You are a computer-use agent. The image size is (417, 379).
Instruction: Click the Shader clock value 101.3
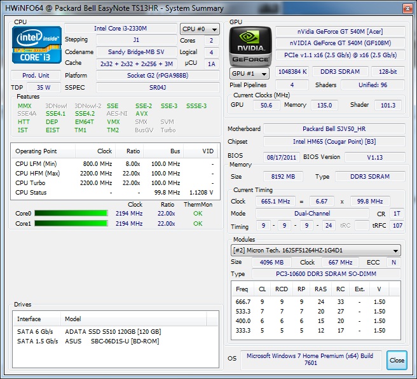388,105
